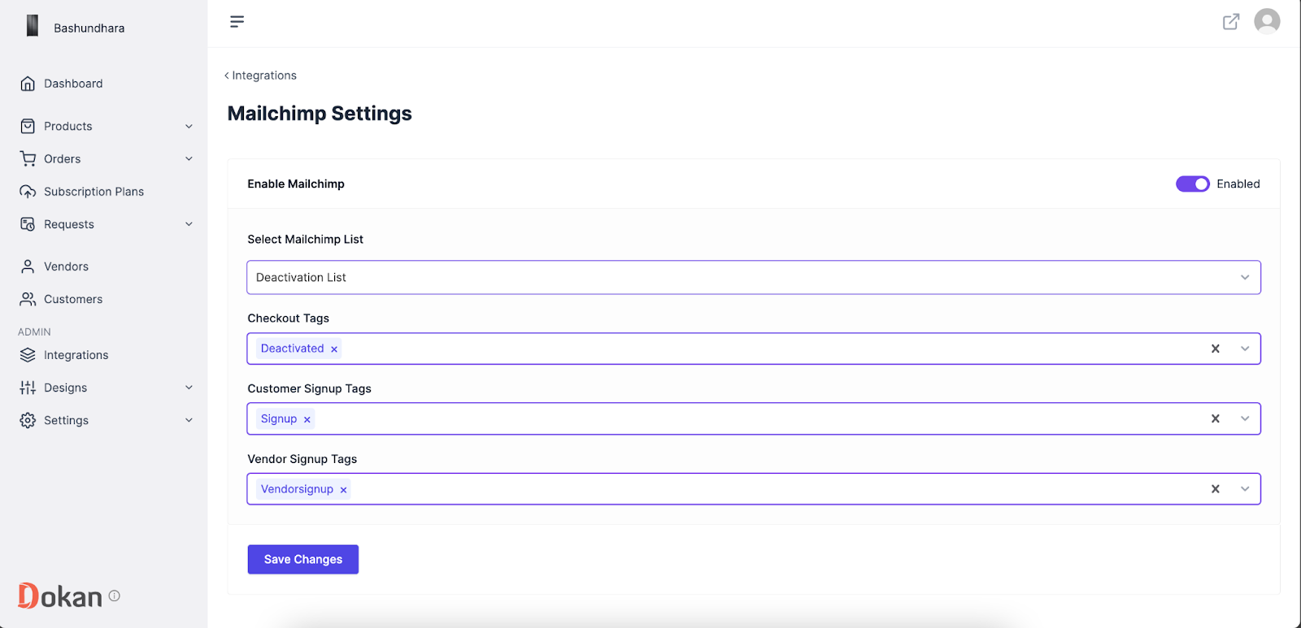
Task: Click the info icon beside Dokan logo
Action: (x=115, y=596)
